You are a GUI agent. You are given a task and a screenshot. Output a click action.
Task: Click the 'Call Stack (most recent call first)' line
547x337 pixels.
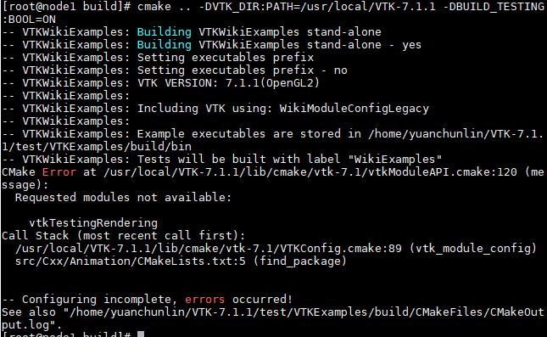[x=124, y=236]
